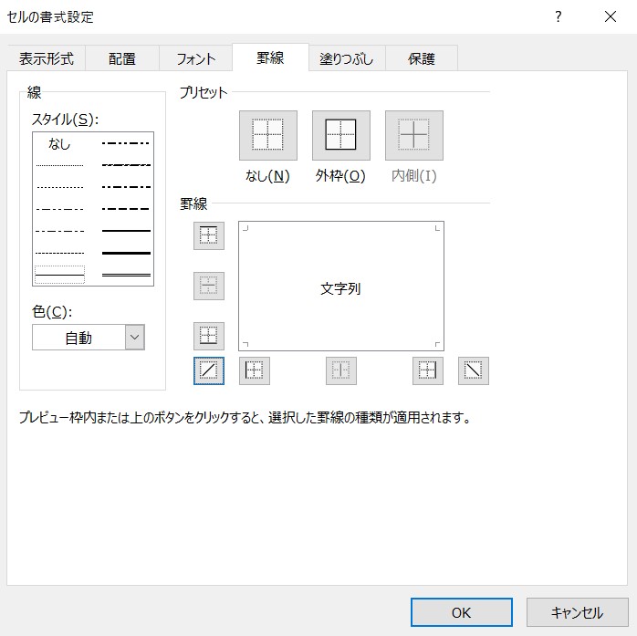Toggle the inside vertical border button
Viewport: 637px width, 636px height.
[x=341, y=370]
